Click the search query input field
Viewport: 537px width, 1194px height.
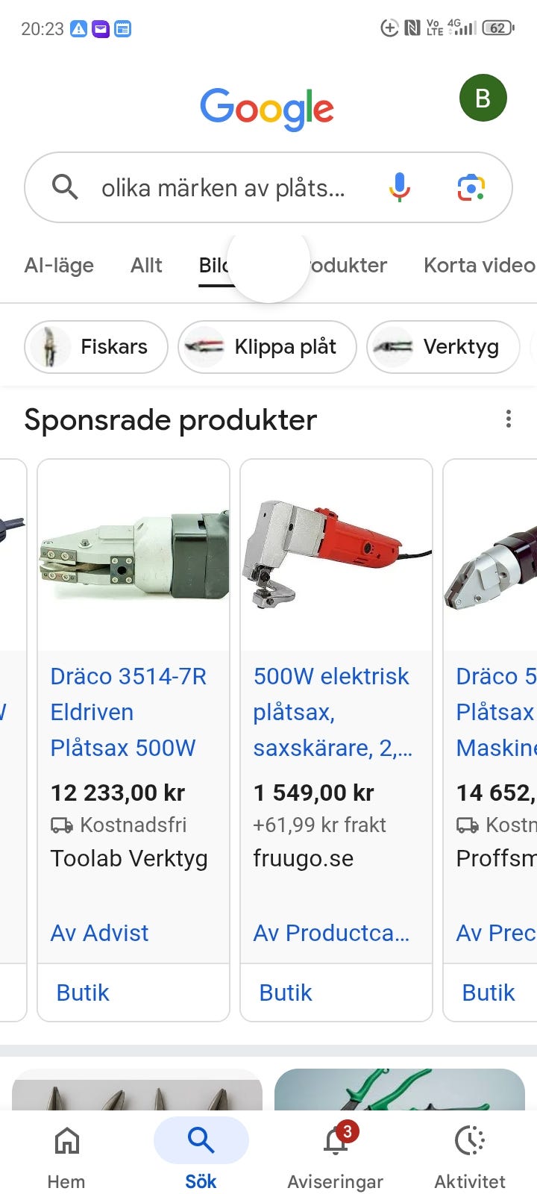pyautogui.click(x=224, y=187)
